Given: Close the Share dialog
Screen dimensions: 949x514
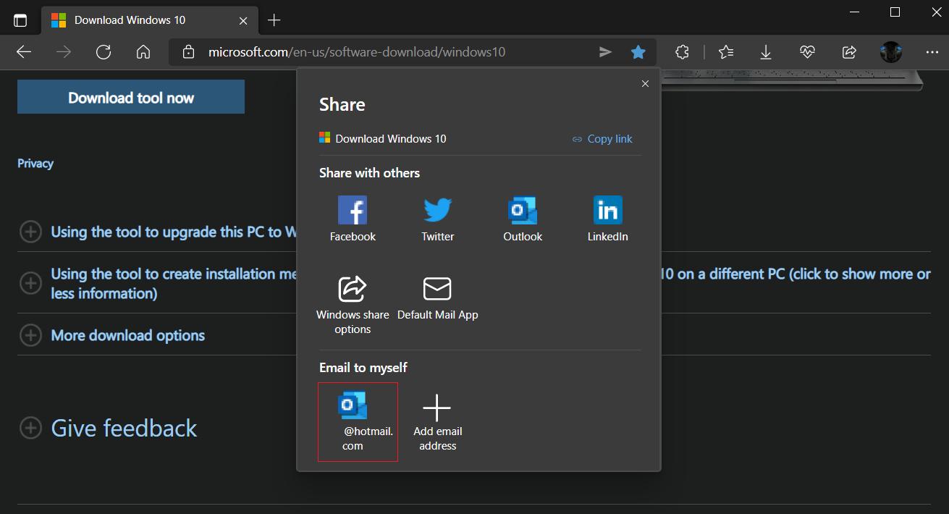Looking at the screenshot, I should (645, 84).
